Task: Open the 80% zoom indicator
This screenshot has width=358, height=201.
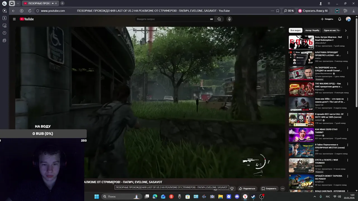Action: pos(289,11)
